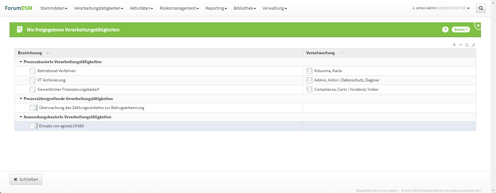This screenshot has height=193, width=496.
Task: Click the minus icon to collapse all groups
Action: pos(460,45)
